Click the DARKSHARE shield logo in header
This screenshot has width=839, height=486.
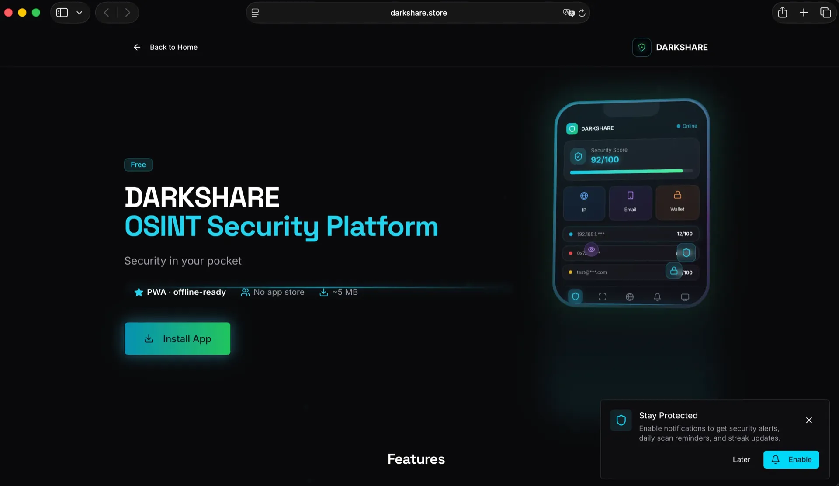pyautogui.click(x=641, y=47)
